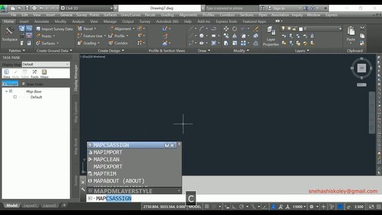Toggle grid display in status bar

tap(207, 207)
